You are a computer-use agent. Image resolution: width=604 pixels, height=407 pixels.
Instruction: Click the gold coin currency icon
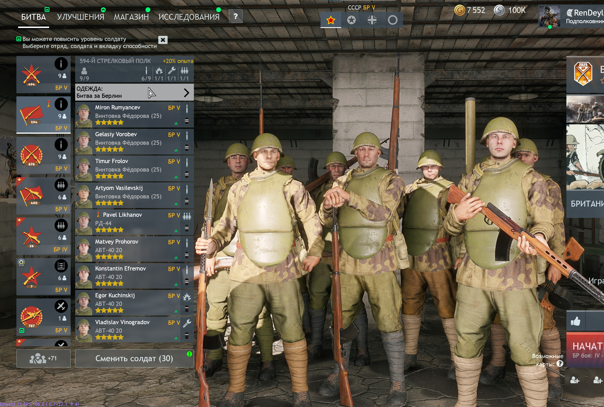460,10
